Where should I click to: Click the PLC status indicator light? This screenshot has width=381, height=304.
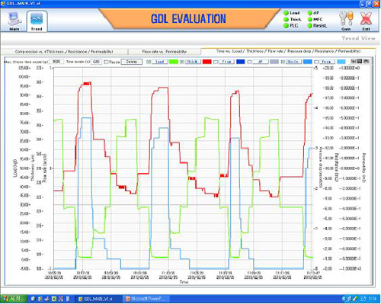(x=286, y=26)
